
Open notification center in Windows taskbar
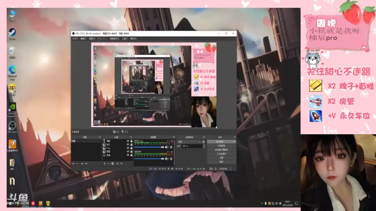coord(297,203)
